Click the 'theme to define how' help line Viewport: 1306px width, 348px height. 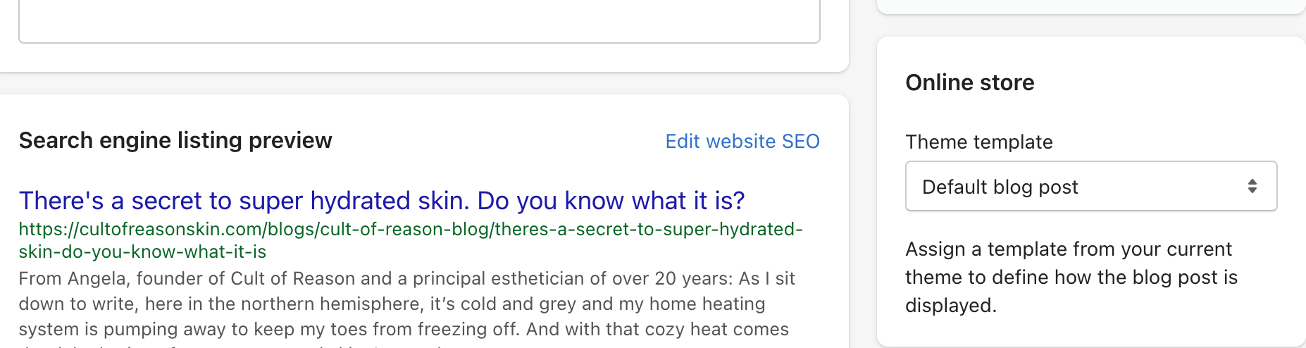click(x=1071, y=278)
